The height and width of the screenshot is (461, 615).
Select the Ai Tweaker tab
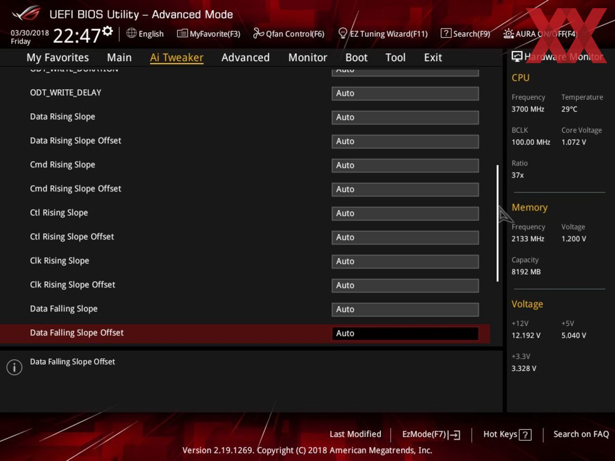177,57
